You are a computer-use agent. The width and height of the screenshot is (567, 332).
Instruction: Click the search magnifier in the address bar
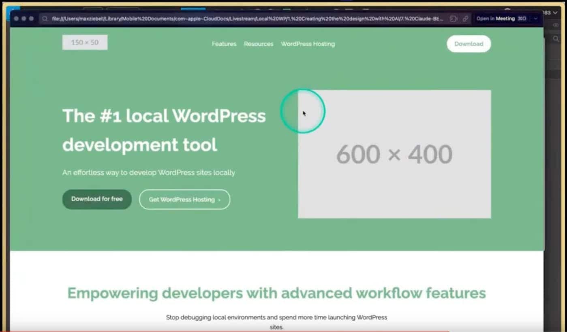tap(45, 19)
